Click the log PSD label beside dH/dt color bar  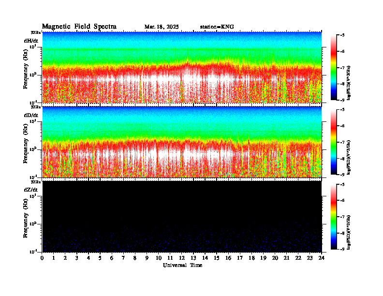coord(349,83)
